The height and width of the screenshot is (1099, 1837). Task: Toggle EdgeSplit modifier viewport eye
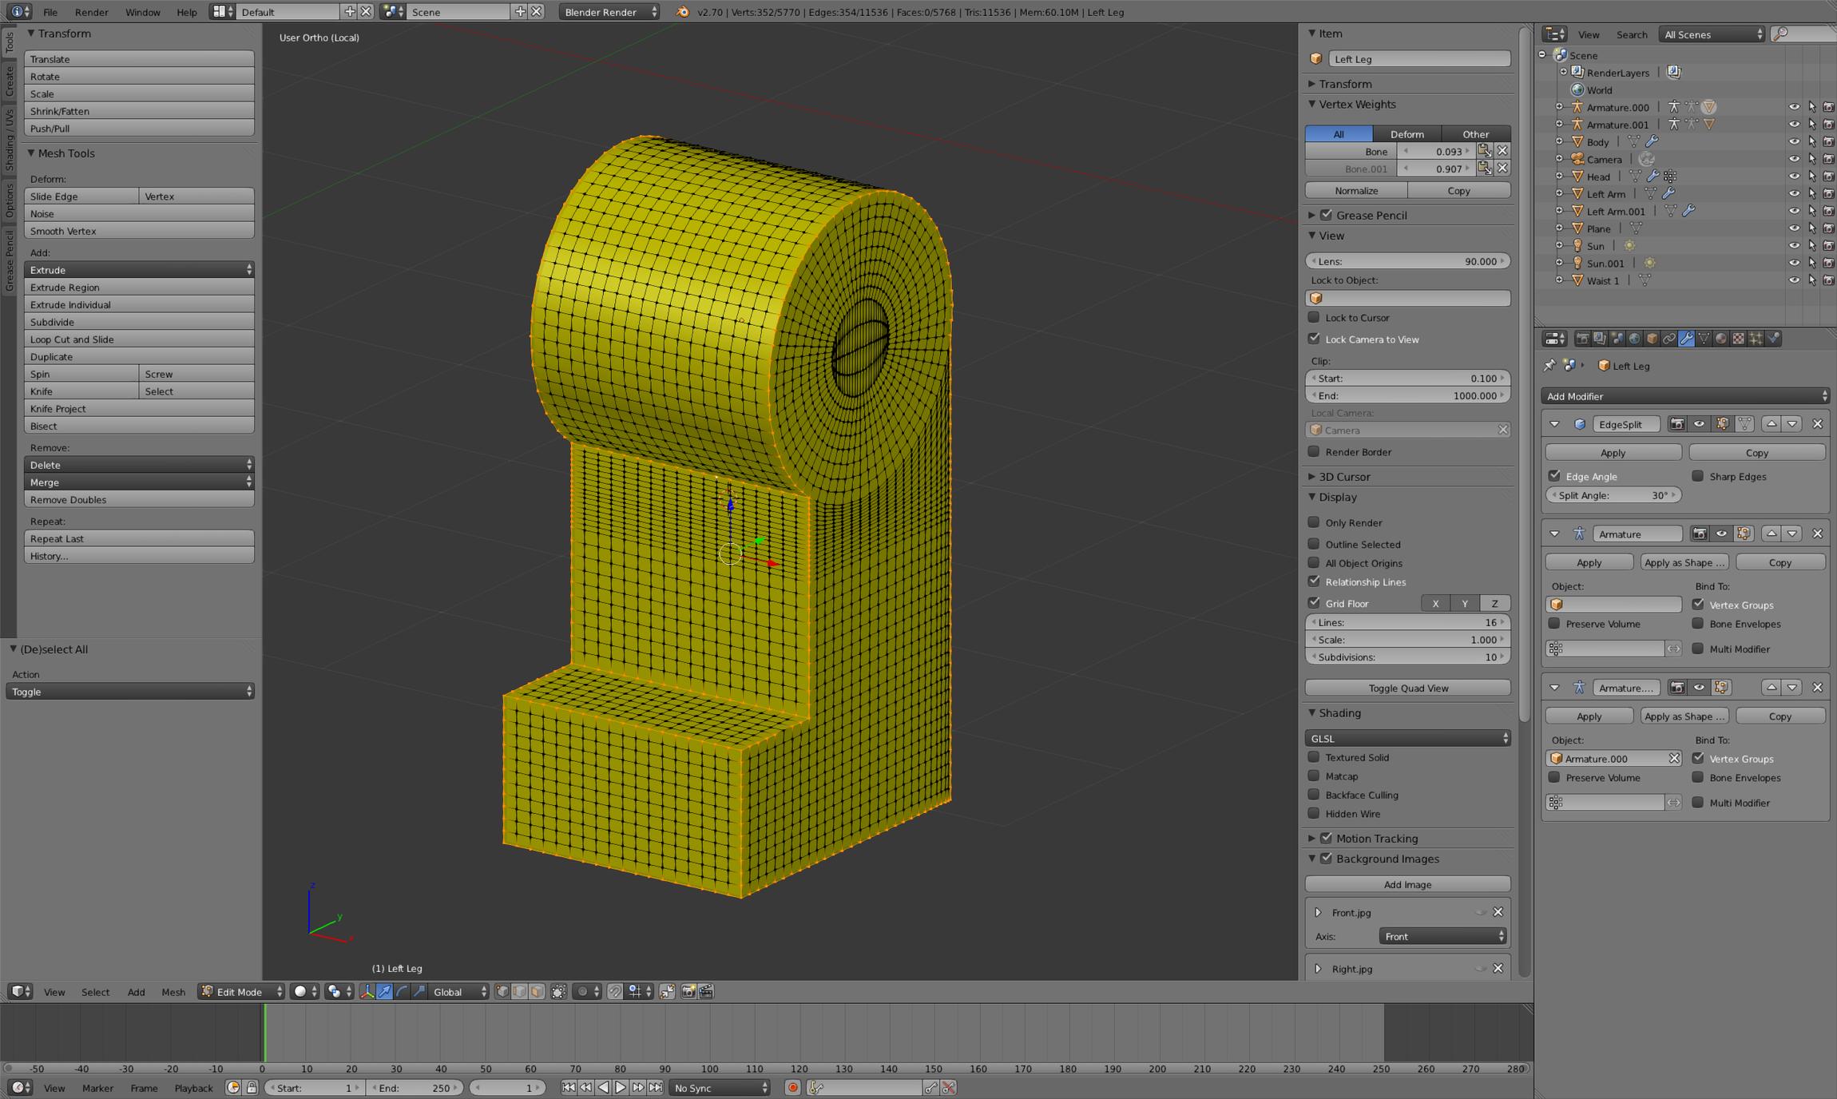pyautogui.click(x=1700, y=424)
